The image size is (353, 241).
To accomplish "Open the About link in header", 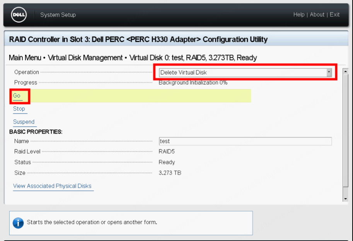I will pos(317,15).
